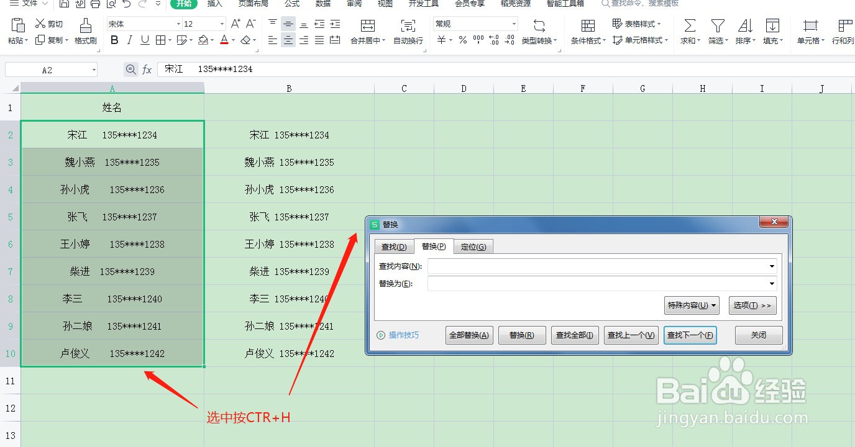Click the increase decimal places icon
The height and width of the screenshot is (447, 855).
(494, 40)
